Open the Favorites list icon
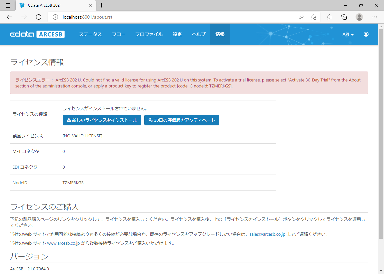Viewport: 384px width, 274px height. pyautogui.click(x=329, y=17)
